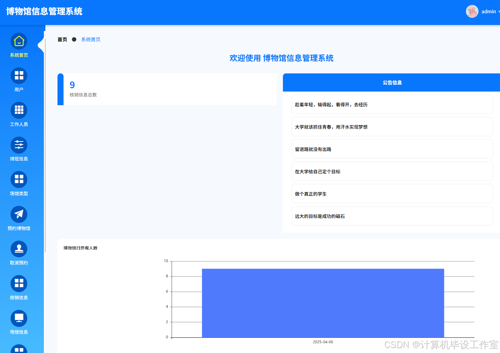This screenshot has width=500, height=353.
Task: Open announcement 留退路就没有出路
Action: pyautogui.click(x=392, y=149)
